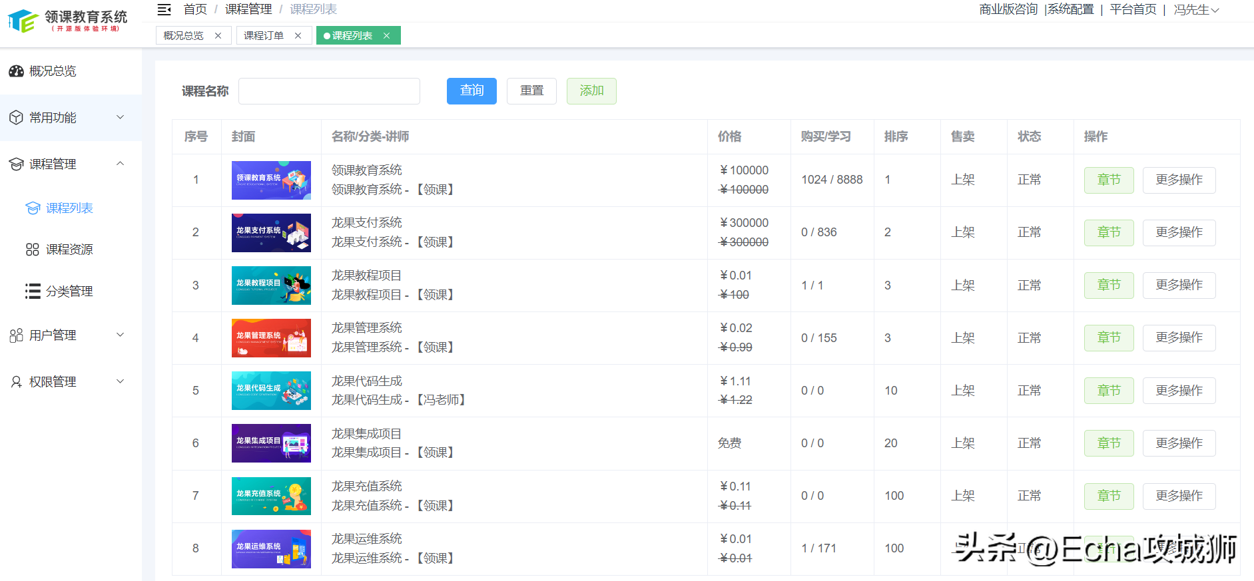Click the 1024 / 8888 purchase count cell
The image size is (1254, 581).
(832, 180)
